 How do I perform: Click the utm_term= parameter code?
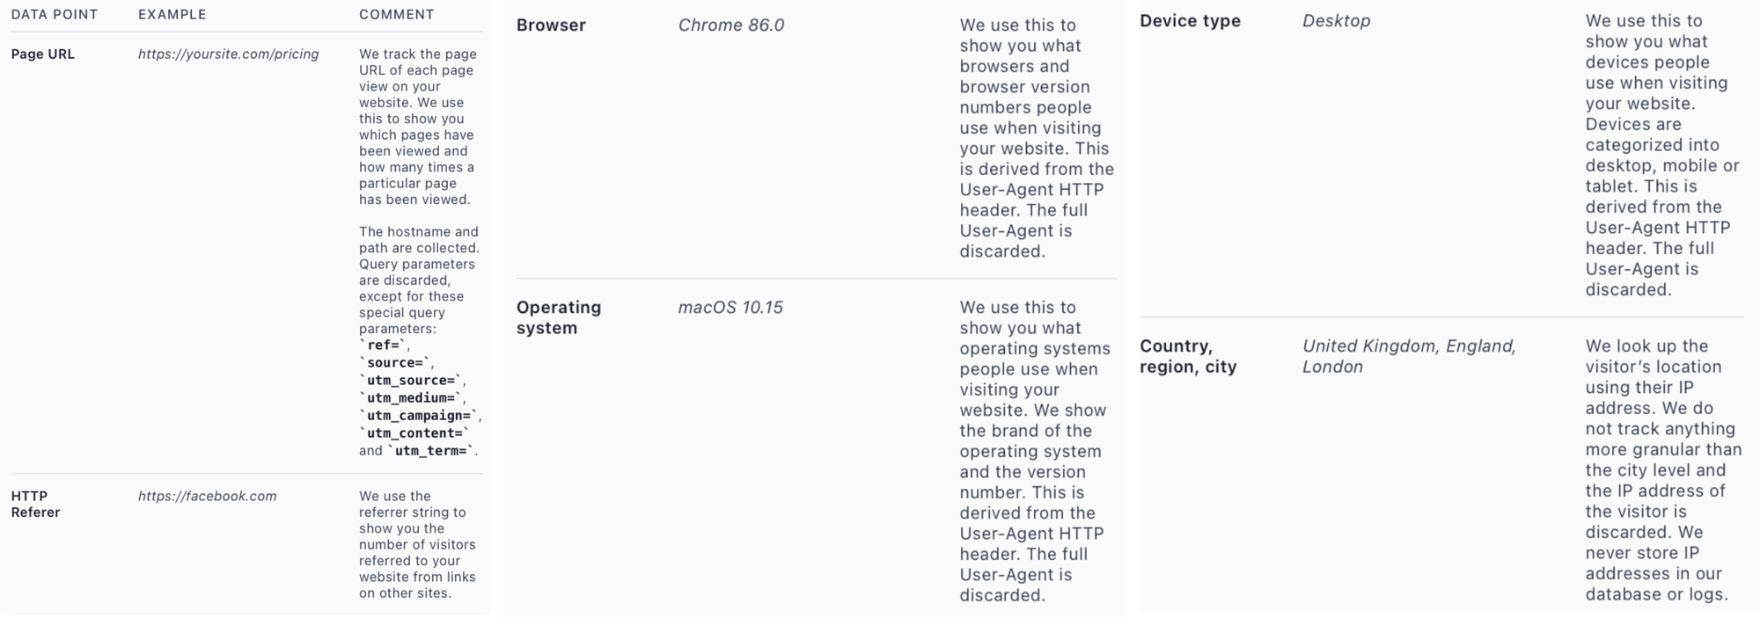point(433,451)
